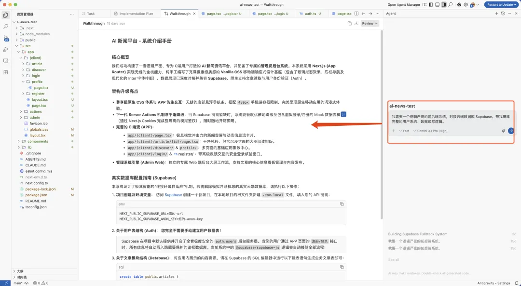Click the notifications bell in status bar
Viewport: 521px width, 286px height.
coord(516,283)
